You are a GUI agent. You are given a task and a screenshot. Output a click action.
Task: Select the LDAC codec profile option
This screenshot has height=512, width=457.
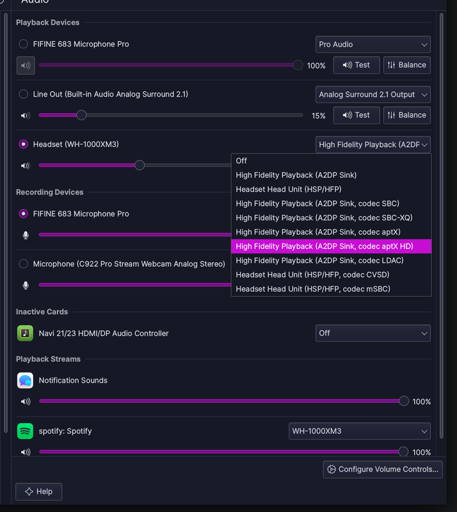(x=319, y=260)
